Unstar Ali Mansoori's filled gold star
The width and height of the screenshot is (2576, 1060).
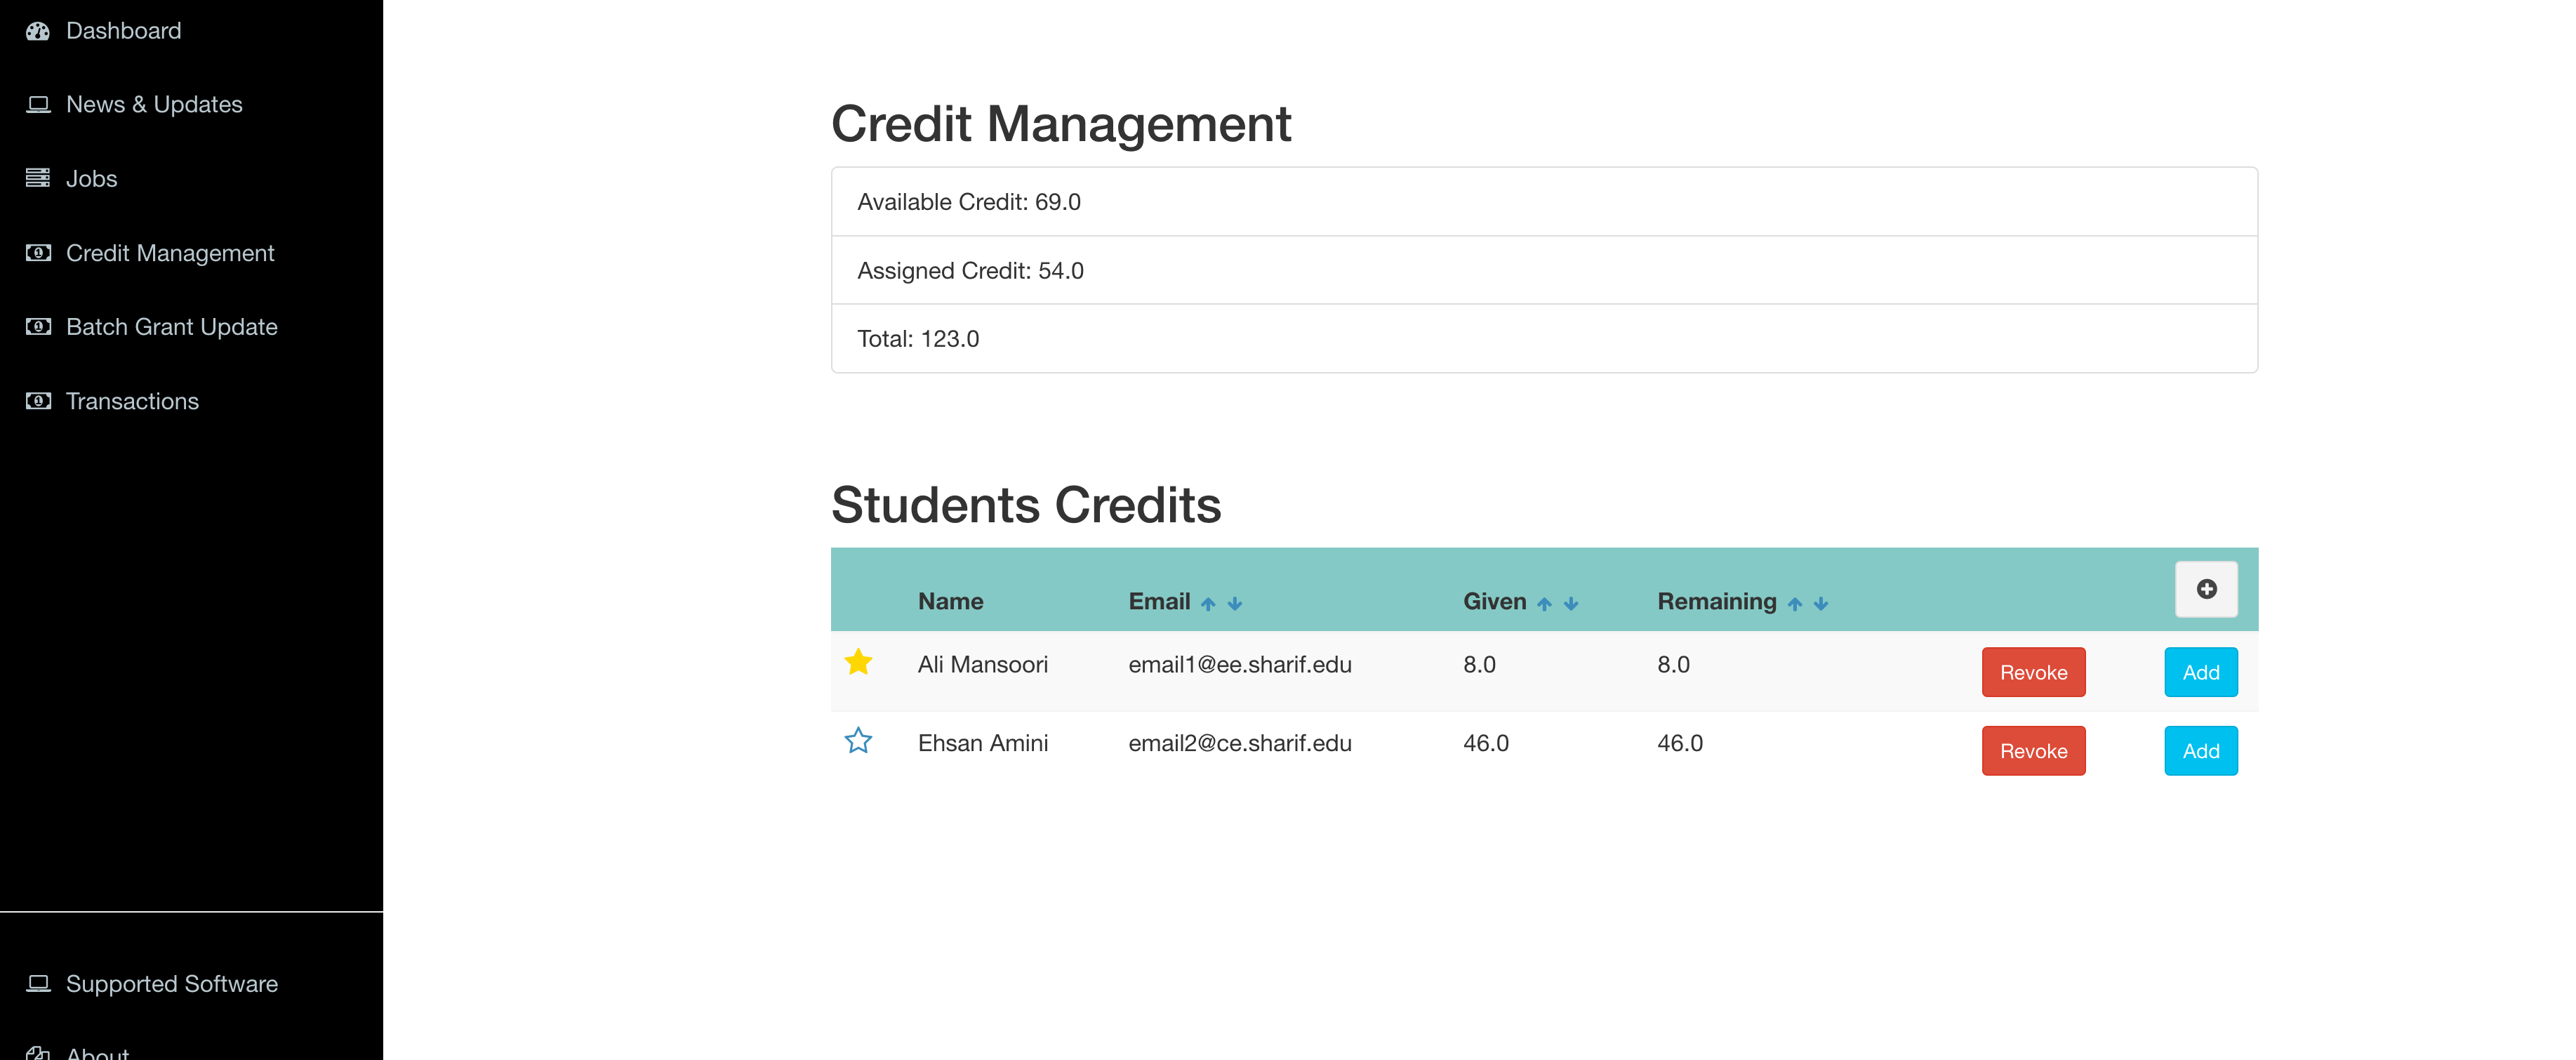[858, 662]
